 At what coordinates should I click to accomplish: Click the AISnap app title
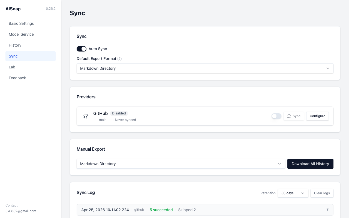click(13, 9)
